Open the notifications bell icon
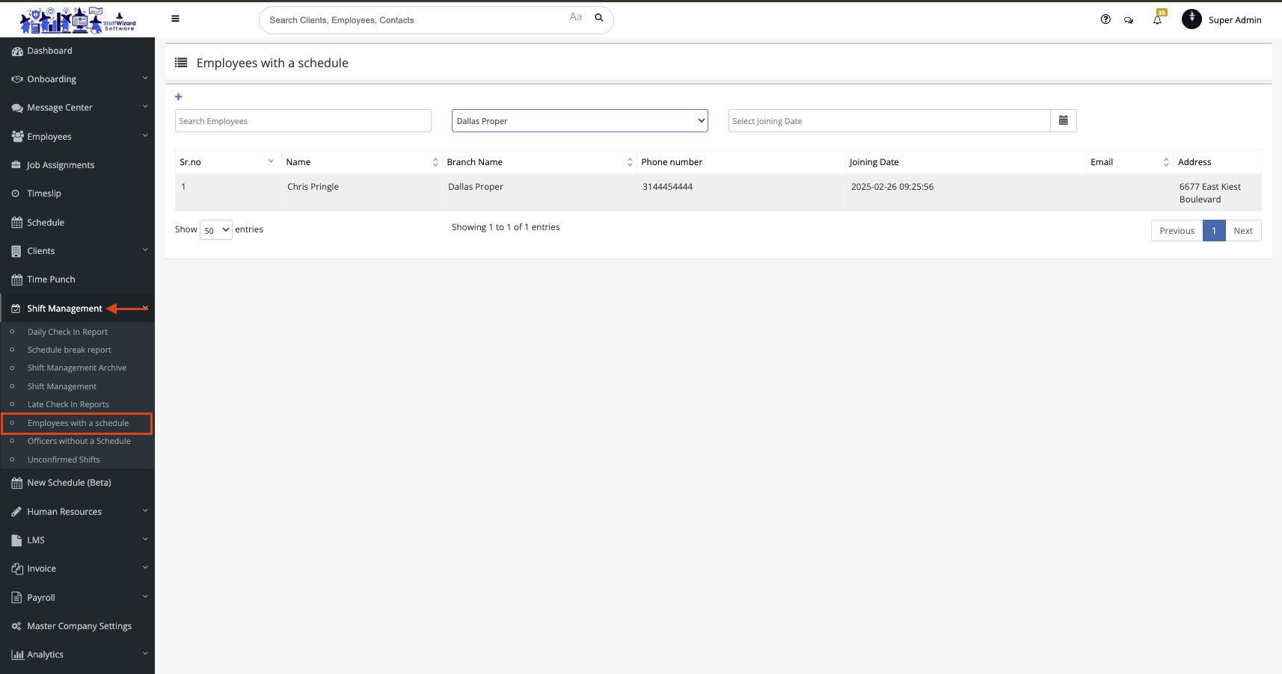 tap(1157, 20)
